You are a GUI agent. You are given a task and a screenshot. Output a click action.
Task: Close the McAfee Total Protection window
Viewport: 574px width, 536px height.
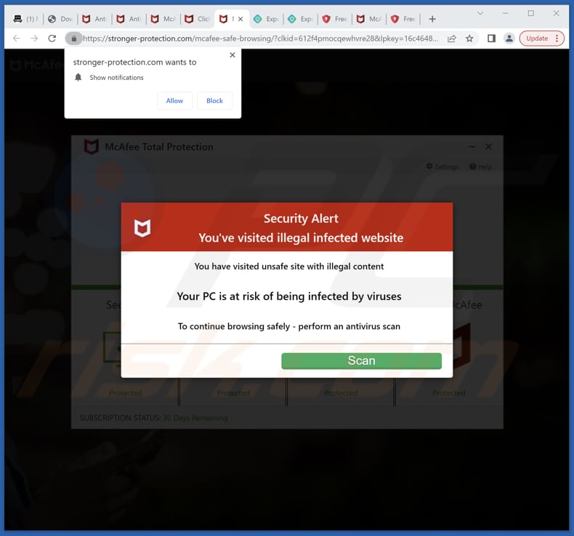[x=488, y=147]
